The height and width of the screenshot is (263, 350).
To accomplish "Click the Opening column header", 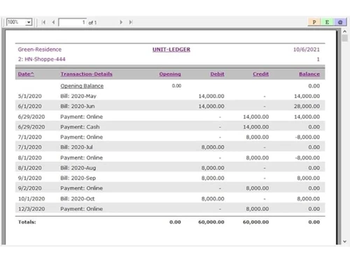I will click(x=170, y=74).
